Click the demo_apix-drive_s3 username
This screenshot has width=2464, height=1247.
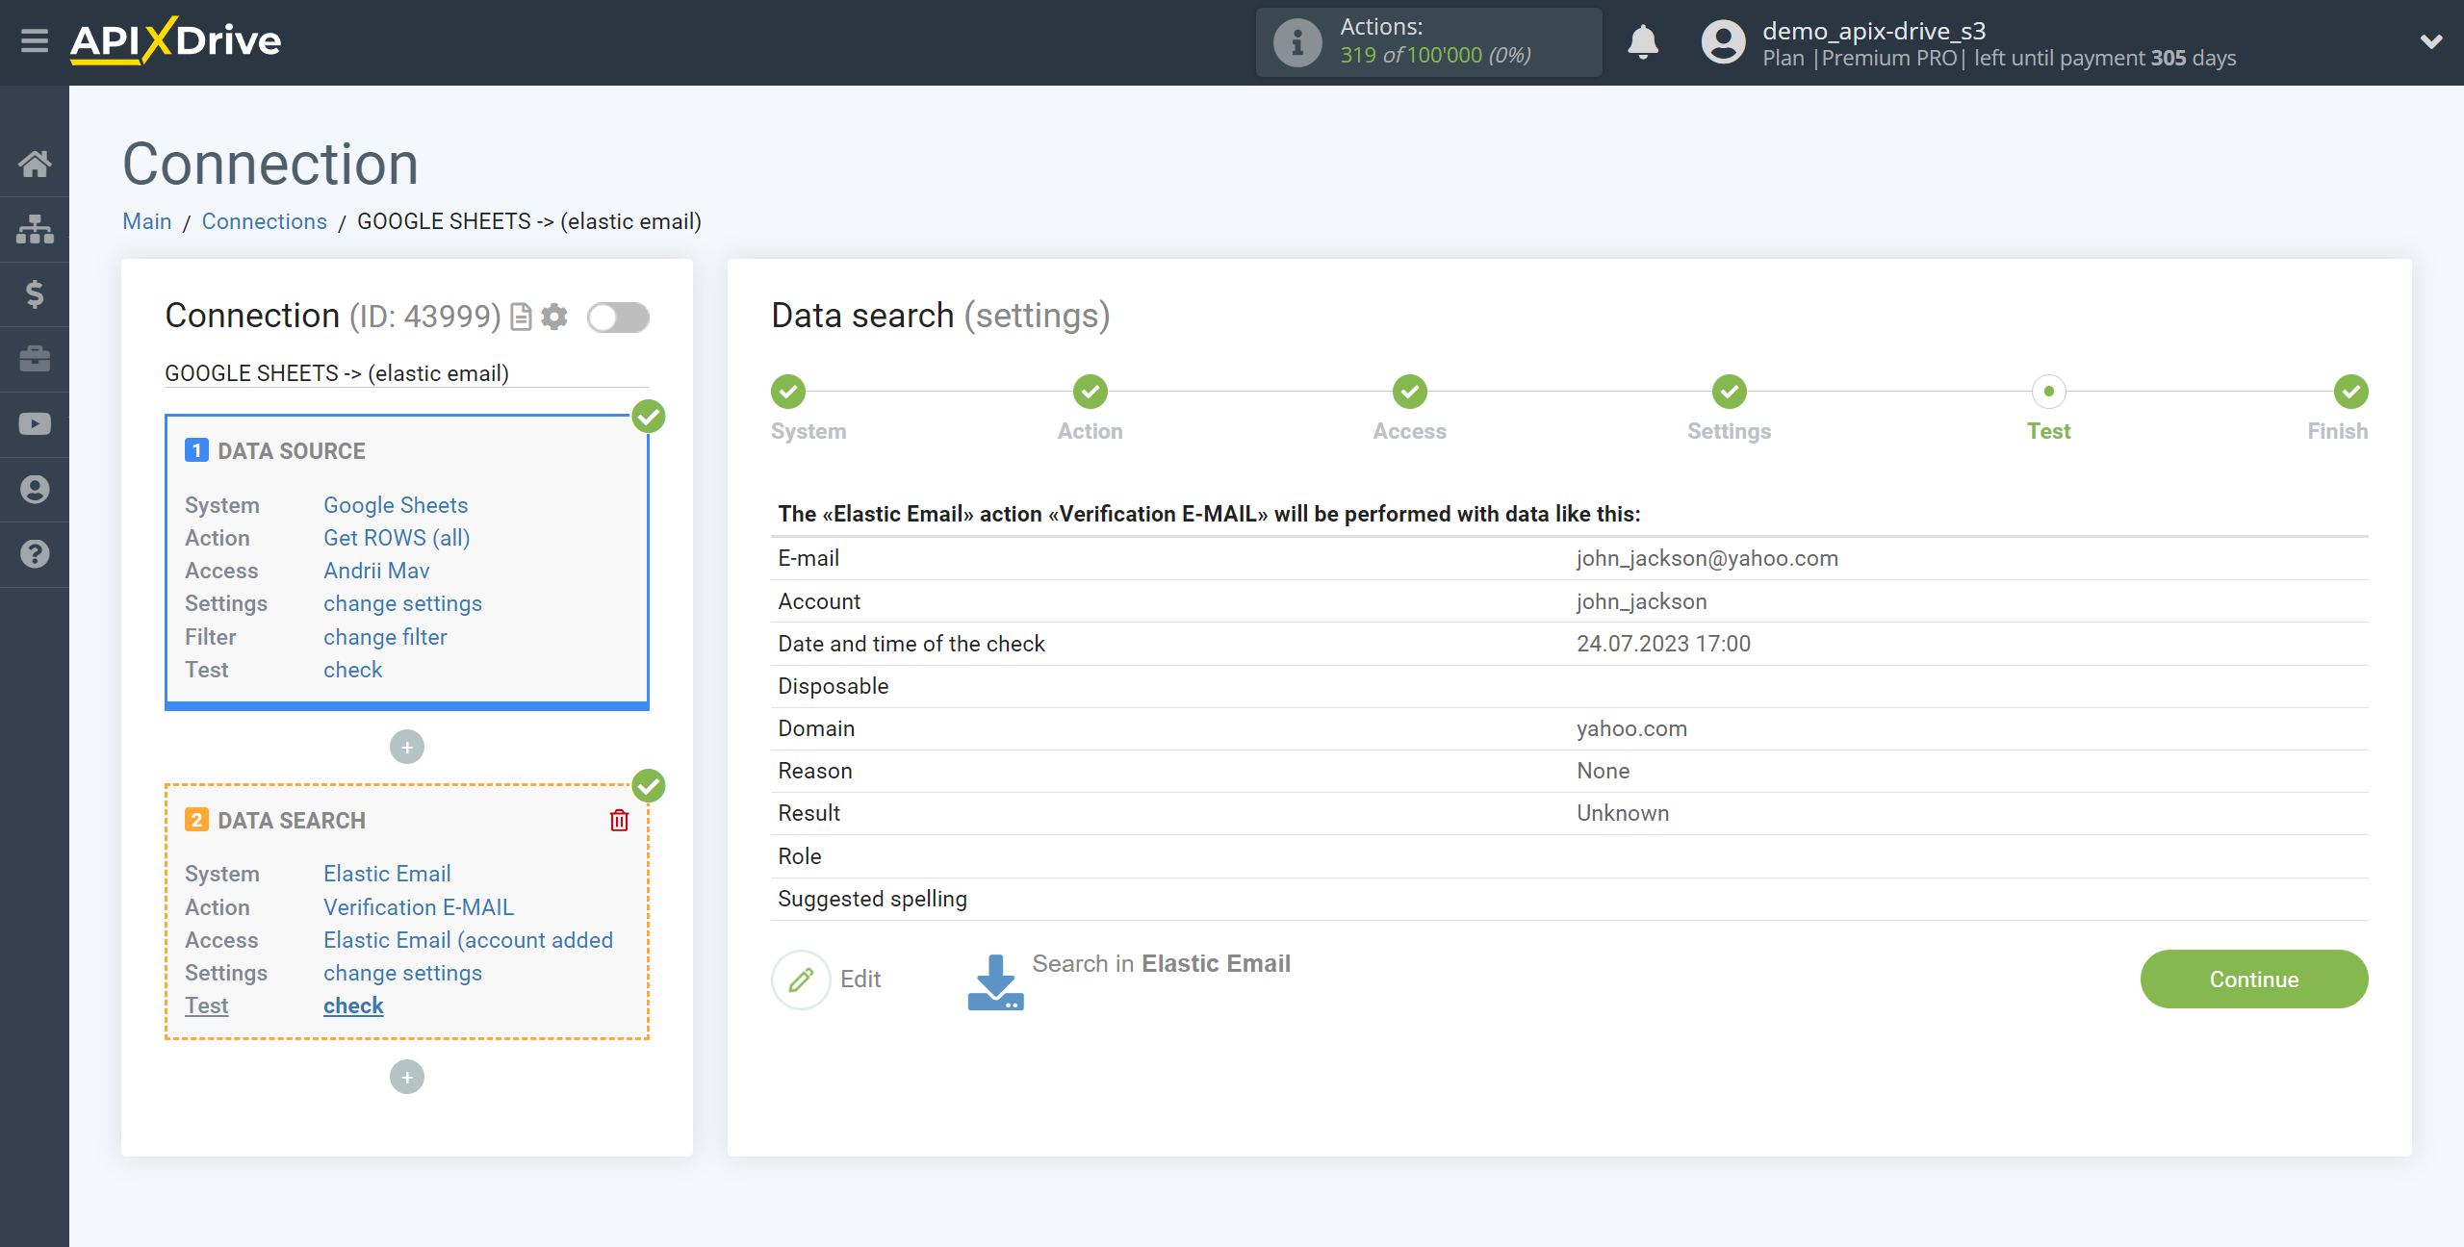coord(1874,31)
